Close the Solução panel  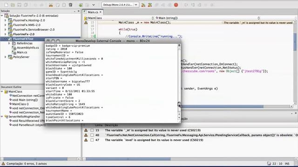(x=79, y=11)
